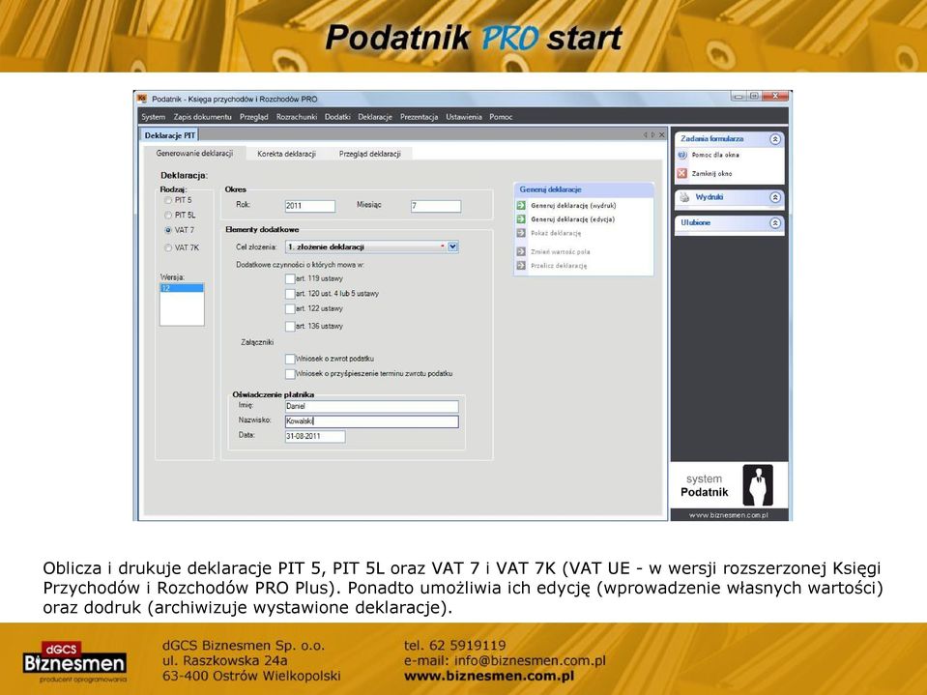Select the VAT 7 radio button
This screenshot has width=927, height=695.
(168, 230)
